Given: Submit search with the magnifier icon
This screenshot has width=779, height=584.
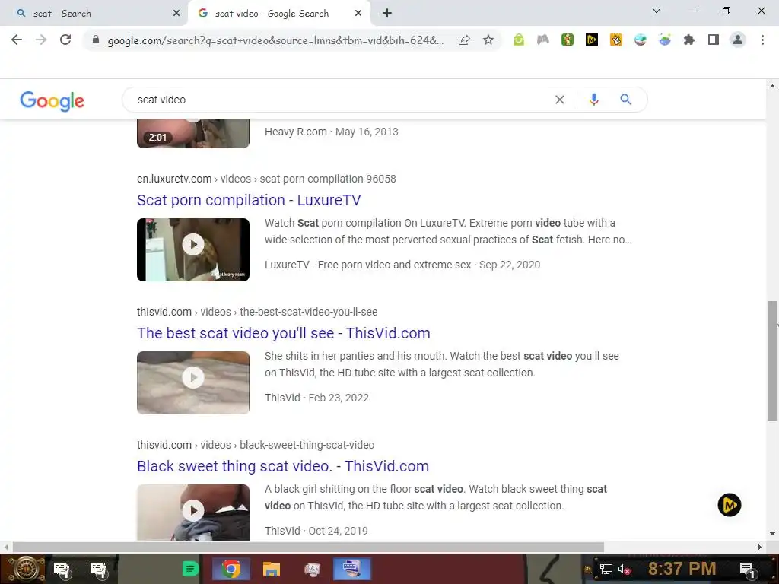Looking at the screenshot, I should click(x=626, y=100).
